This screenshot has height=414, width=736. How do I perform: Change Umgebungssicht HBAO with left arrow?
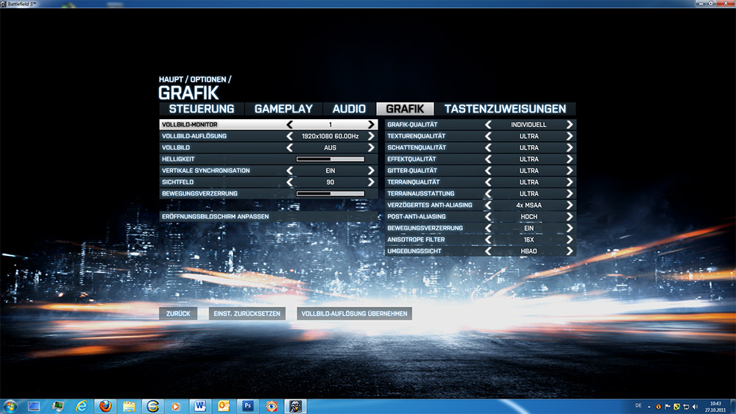[488, 251]
